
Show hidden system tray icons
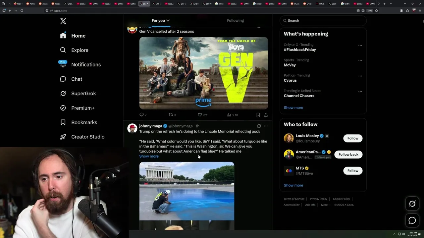click(x=394, y=234)
